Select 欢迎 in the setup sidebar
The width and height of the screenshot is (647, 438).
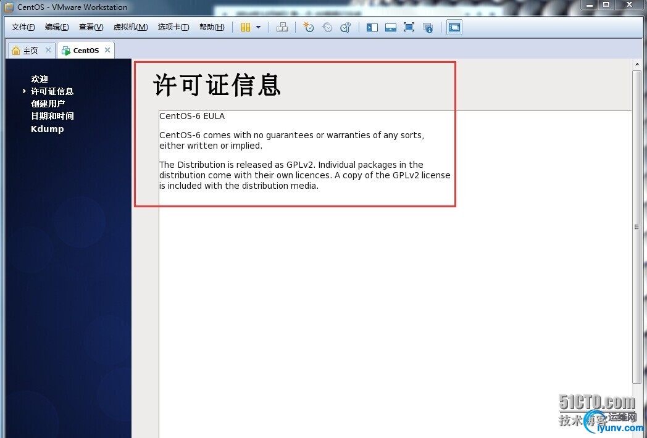[x=40, y=79]
